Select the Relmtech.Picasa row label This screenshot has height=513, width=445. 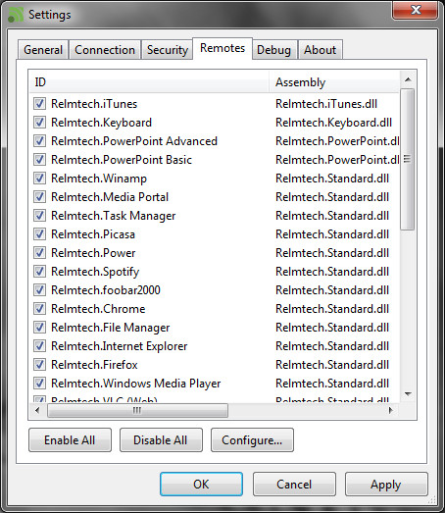pos(93,234)
